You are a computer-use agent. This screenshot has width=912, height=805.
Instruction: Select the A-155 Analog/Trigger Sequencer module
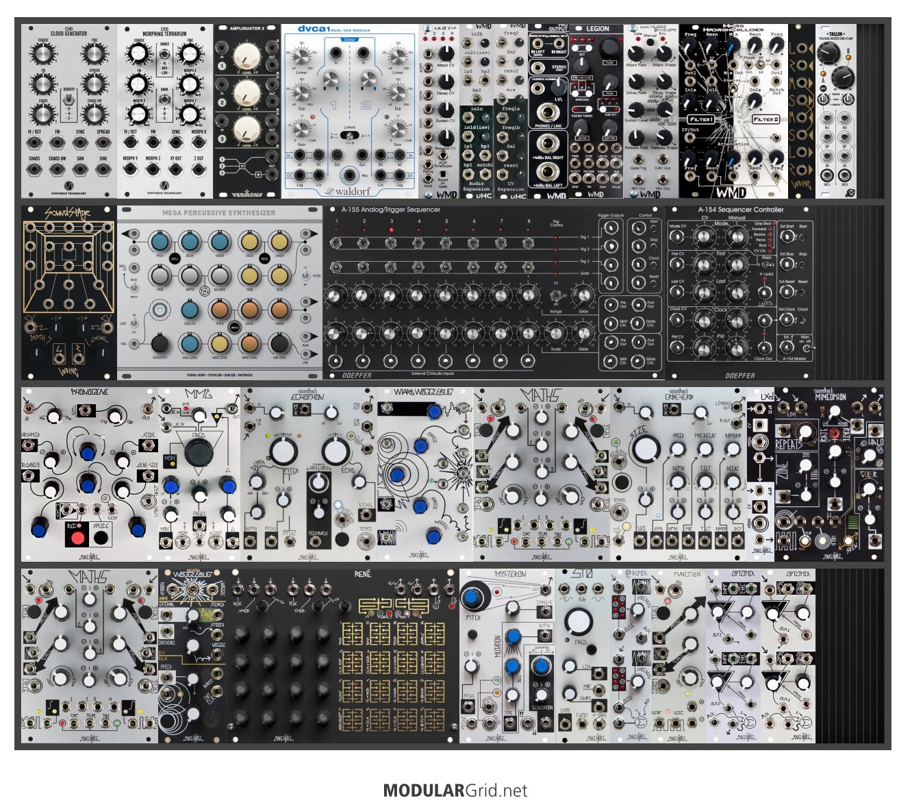pyautogui.click(x=494, y=293)
